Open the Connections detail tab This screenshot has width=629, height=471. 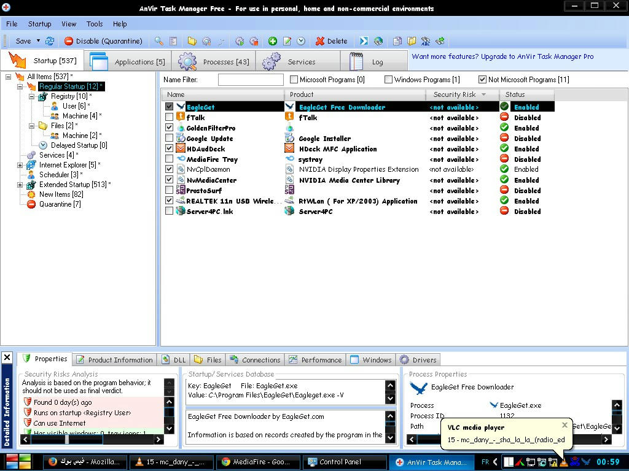(255, 359)
